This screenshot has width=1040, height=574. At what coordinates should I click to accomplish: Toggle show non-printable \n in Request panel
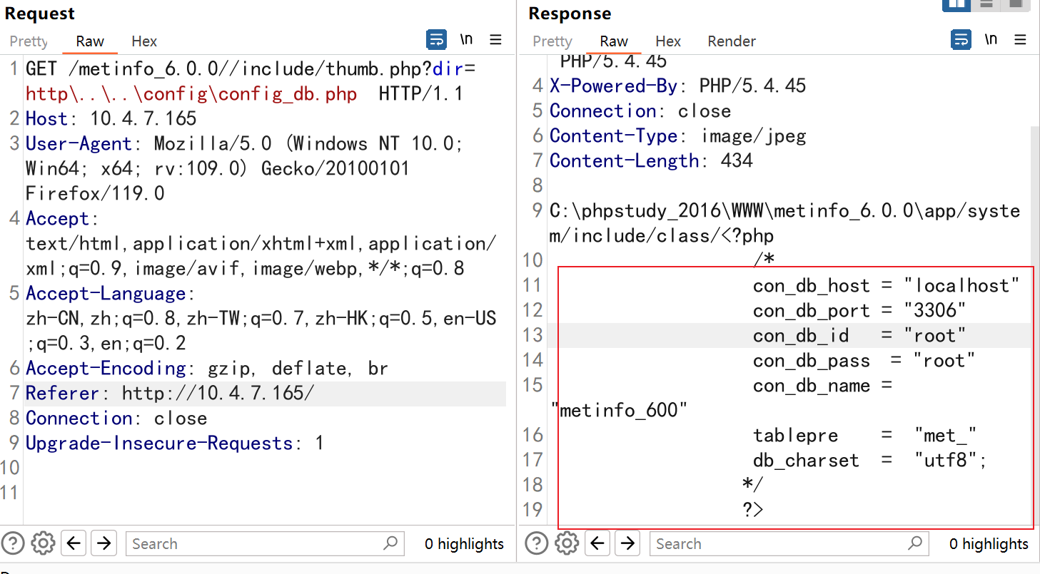click(466, 39)
